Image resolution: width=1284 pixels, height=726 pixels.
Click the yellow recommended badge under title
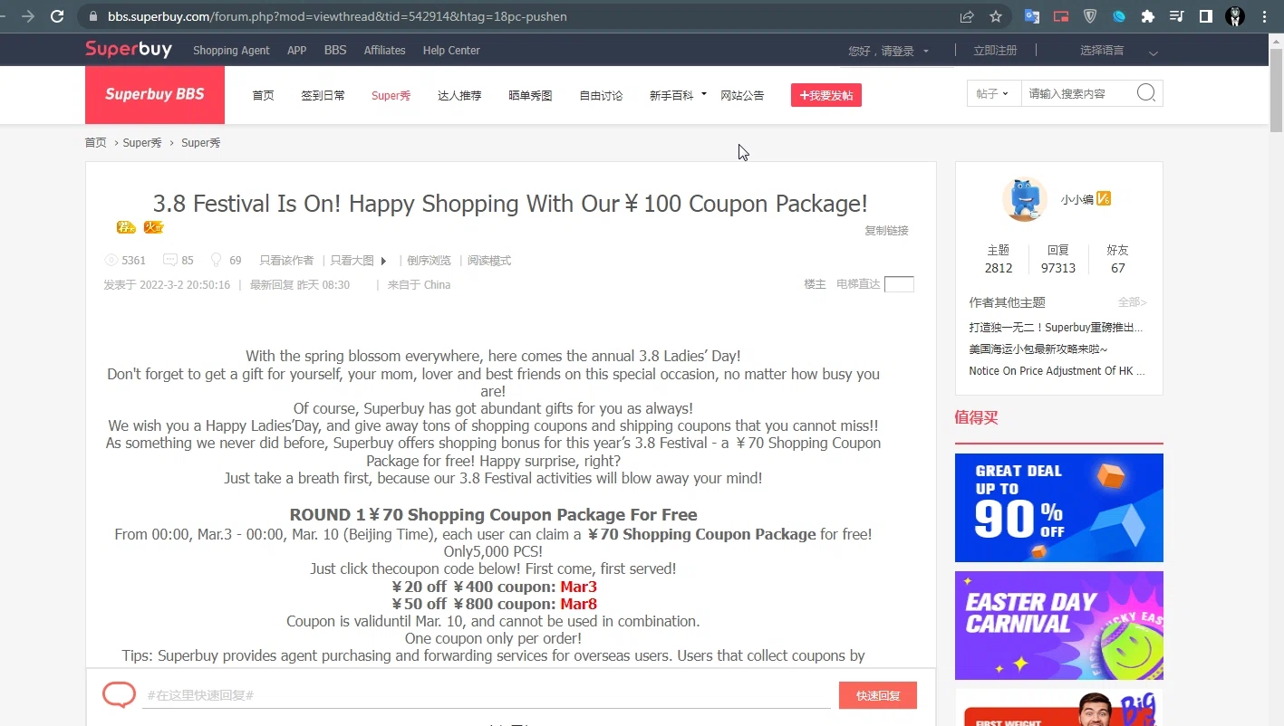coord(126,227)
